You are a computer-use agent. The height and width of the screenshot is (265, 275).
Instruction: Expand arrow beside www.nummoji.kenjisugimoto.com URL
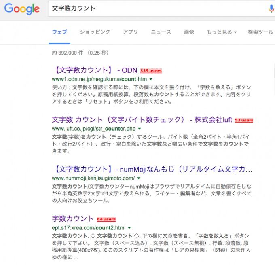139,178
